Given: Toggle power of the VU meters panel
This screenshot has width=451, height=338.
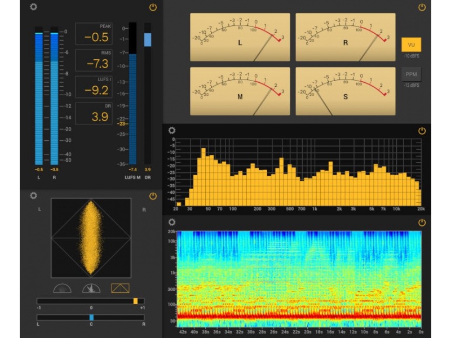Looking at the screenshot, I should 422,7.
